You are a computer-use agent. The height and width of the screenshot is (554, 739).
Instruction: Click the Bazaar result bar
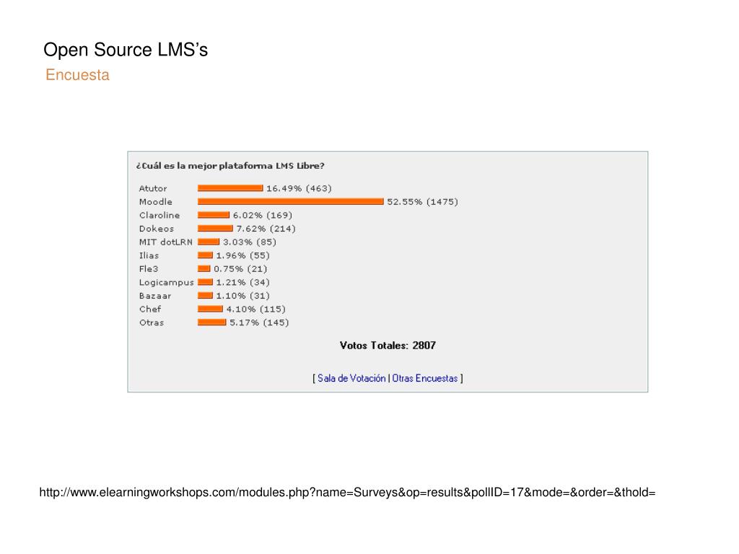(206, 296)
